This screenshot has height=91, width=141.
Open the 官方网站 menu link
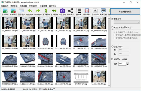(x=53, y=6)
